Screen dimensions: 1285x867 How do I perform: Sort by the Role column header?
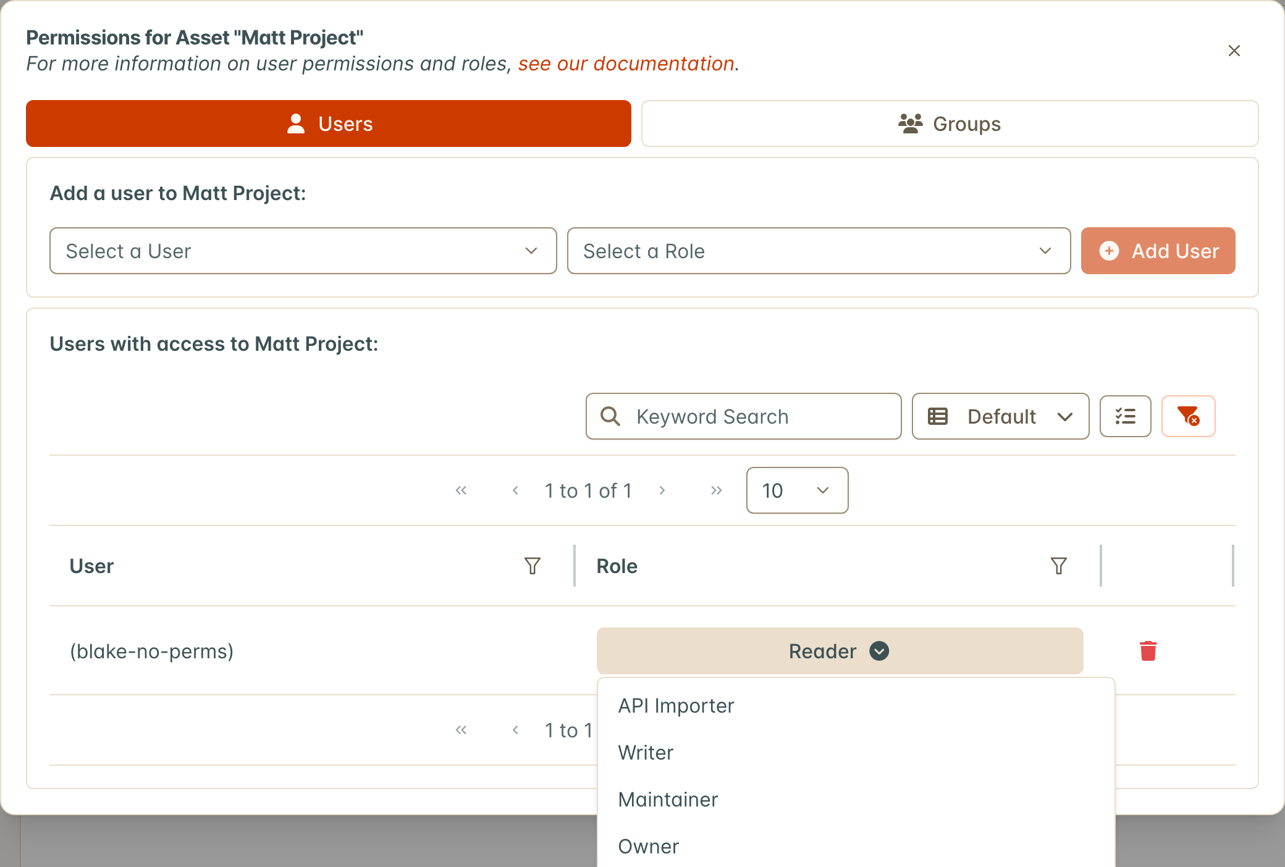point(617,566)
